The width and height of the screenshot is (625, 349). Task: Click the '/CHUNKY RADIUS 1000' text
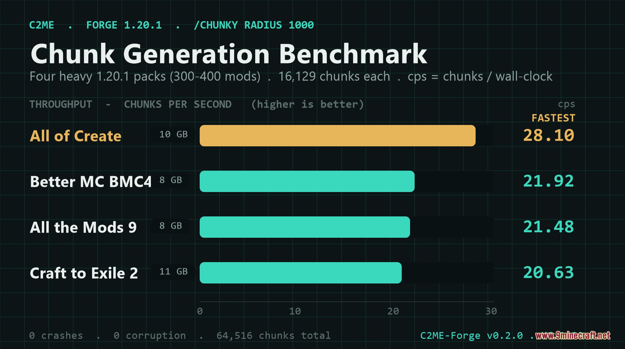(x=254, y=25)
